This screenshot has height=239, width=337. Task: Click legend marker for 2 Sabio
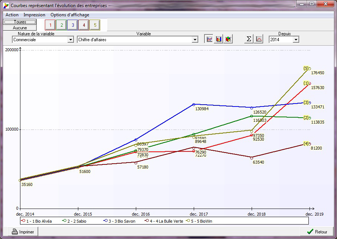click(64, 220)
